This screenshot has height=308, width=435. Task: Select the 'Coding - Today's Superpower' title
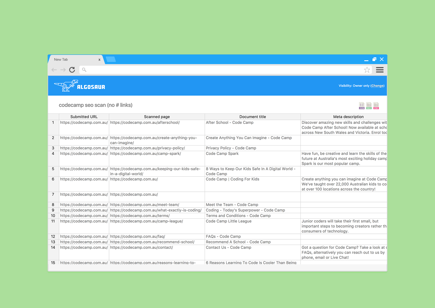pyautogui.click(x=246, y=210)
